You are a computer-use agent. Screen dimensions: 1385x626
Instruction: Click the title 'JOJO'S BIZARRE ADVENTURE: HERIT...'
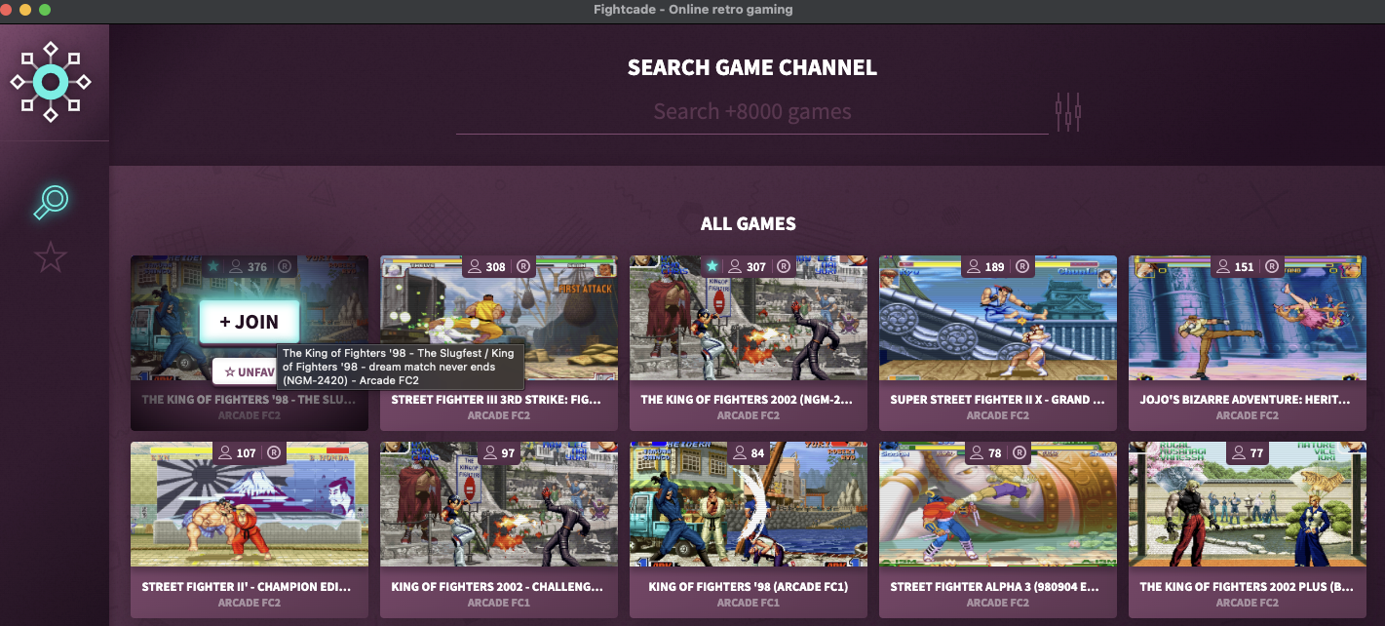(x=1246, y=400)
